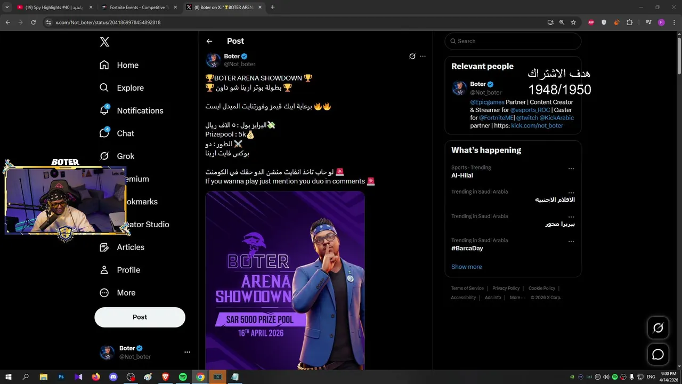Click the white Post button
This screenshot has width=682, height=384.
pyautogui.click(x=140, y=317)
